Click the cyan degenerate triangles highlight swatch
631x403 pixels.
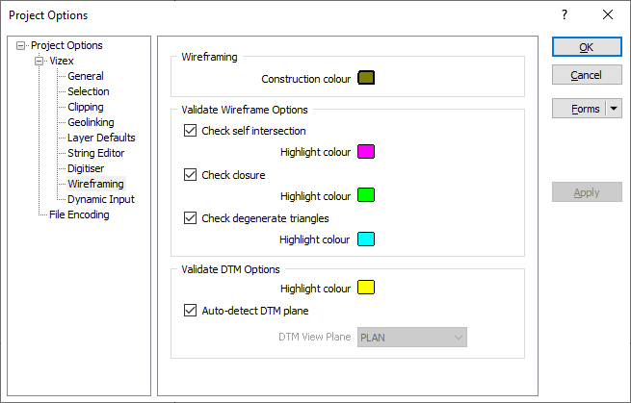pos(366,239)
